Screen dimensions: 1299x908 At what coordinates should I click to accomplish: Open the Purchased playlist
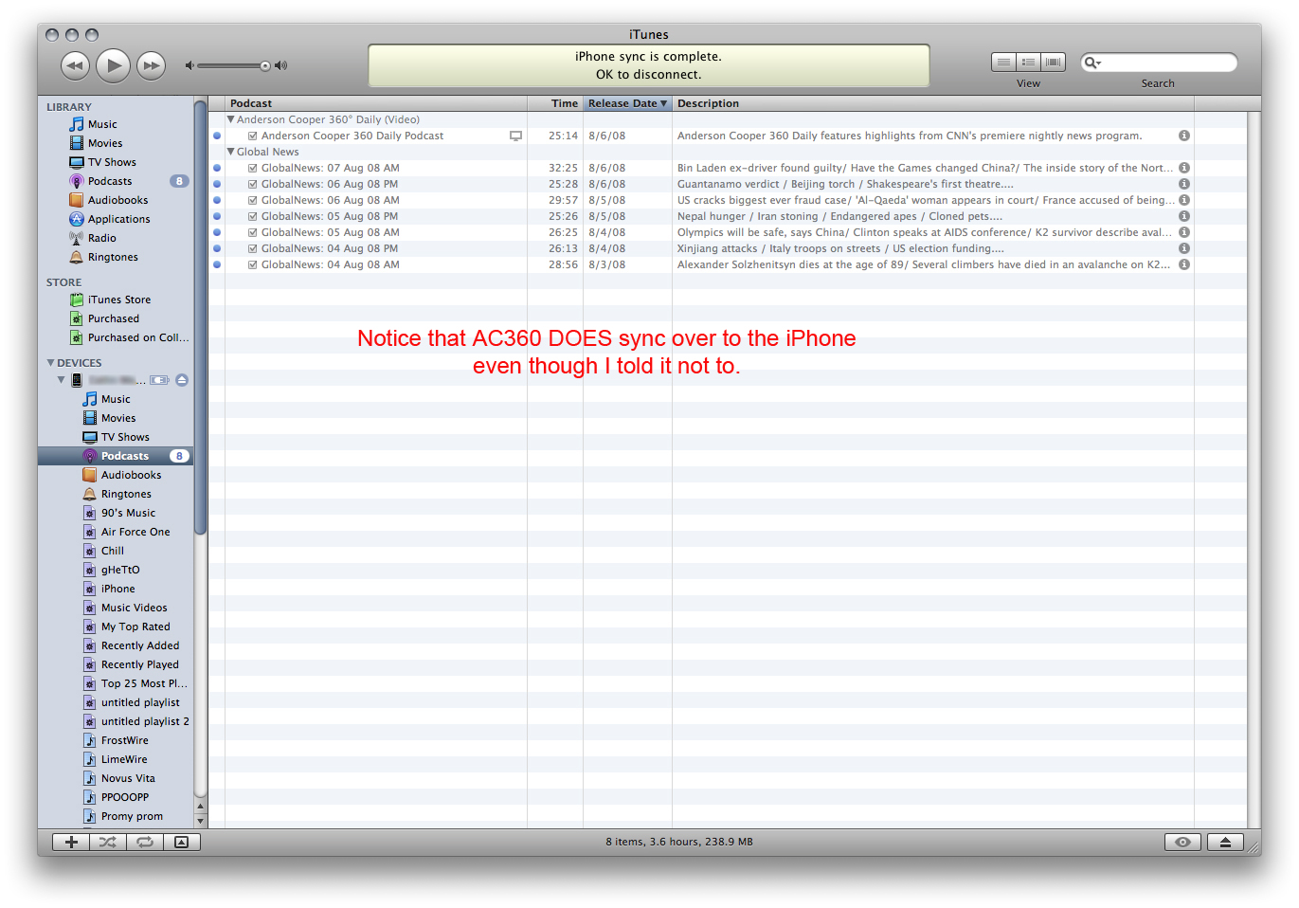click(113, 318)
